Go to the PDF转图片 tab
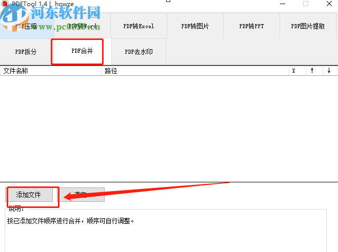The height and width of the screenshot is (252, 338). 195,26
